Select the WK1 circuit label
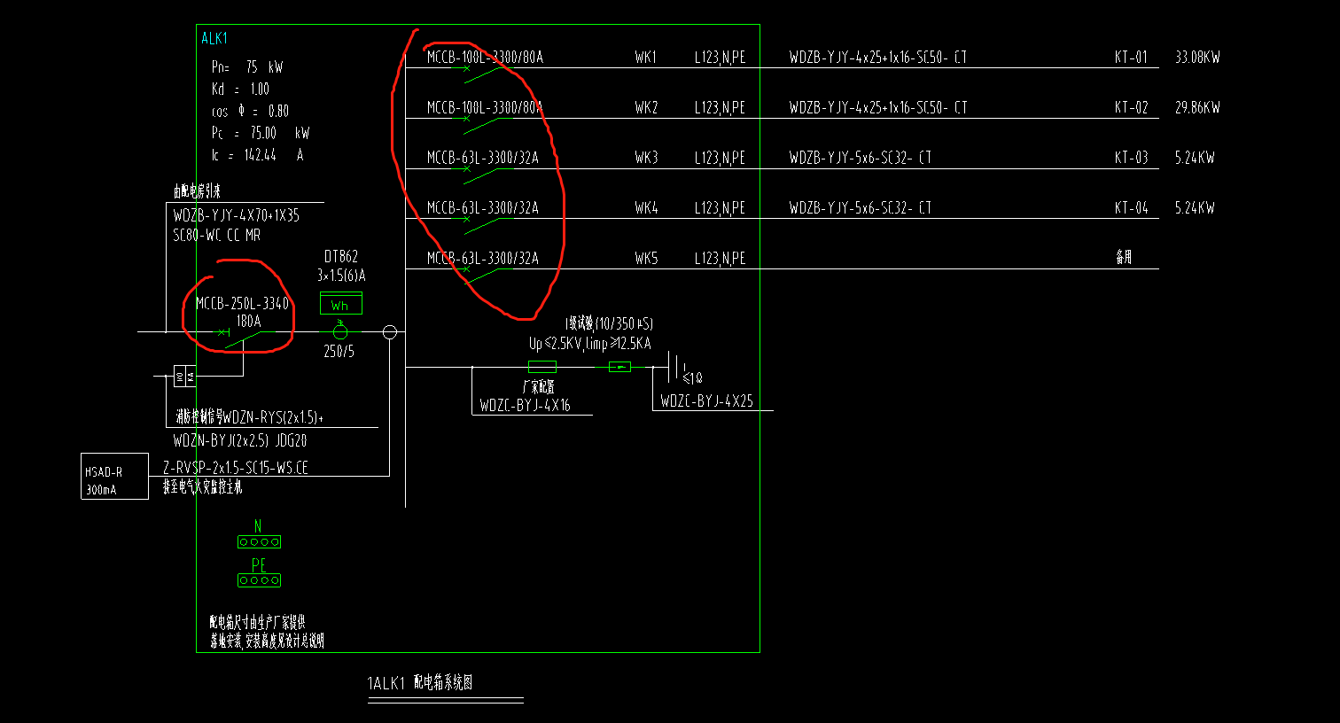Viewport: 1340px width, 723px height. (x=646, y=58)
